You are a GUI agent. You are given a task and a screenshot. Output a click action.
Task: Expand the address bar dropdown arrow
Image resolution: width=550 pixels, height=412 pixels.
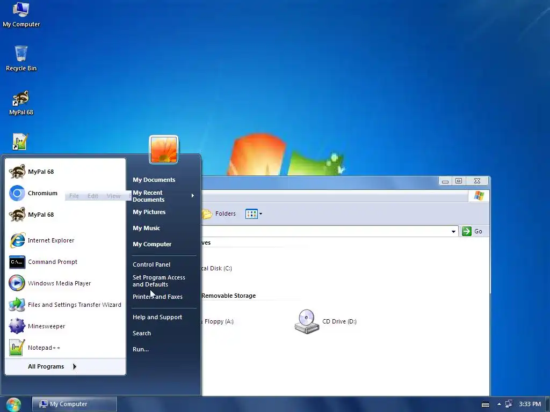click(x=453, y=232)
